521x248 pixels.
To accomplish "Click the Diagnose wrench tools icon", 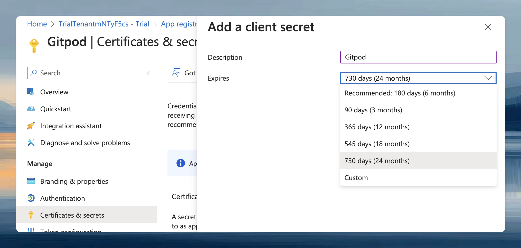I will 31,143.
